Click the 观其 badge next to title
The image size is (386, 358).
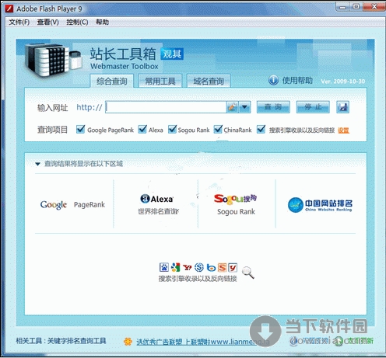click(x=172, y=54)
